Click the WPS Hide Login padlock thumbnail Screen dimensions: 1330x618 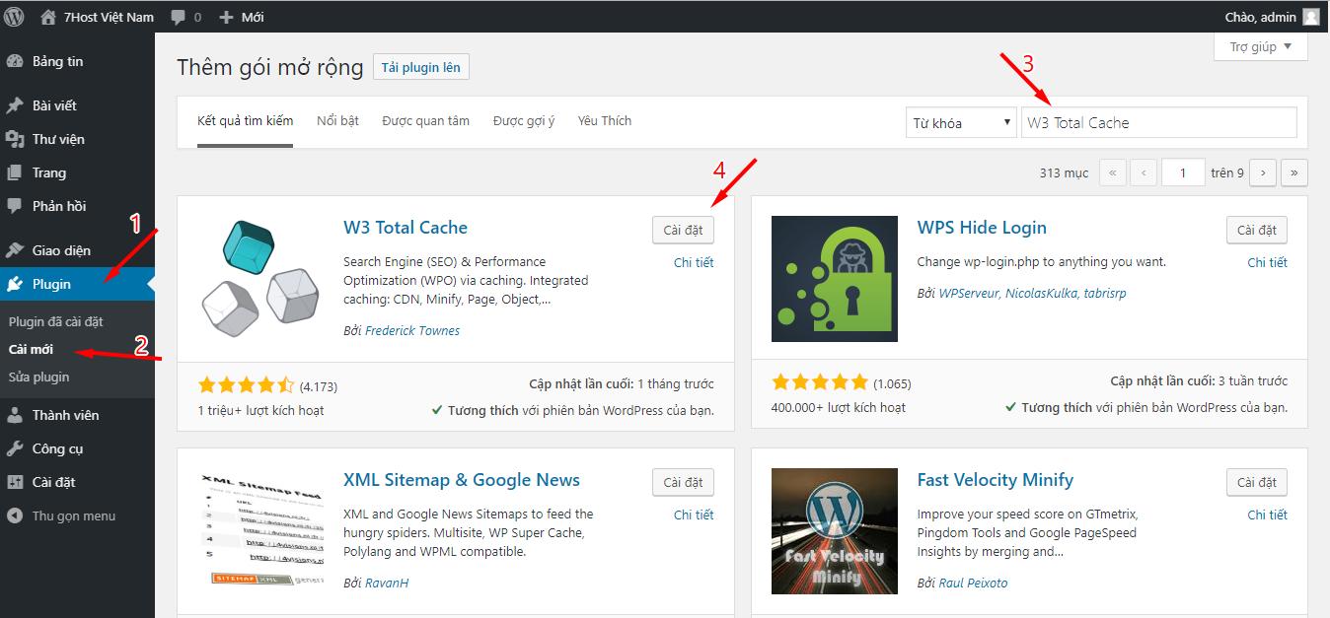click(835, 279)
